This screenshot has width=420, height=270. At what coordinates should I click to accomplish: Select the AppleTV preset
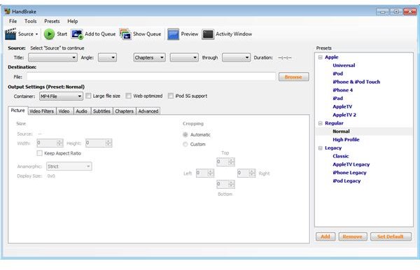[x=342, y=107]
